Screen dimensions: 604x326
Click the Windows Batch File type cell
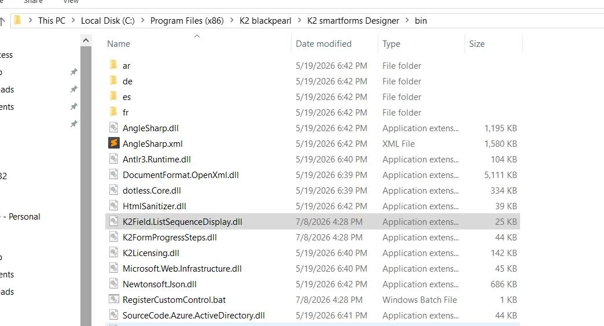pyautogui.click(x=419, y=300)
